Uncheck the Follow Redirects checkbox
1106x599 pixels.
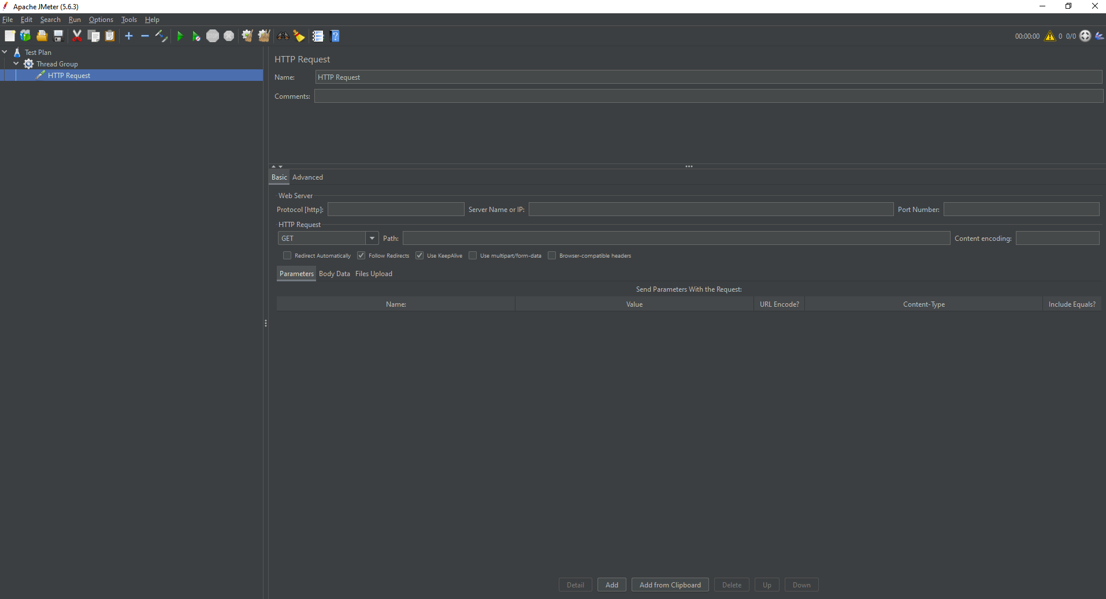click(361, 256)
